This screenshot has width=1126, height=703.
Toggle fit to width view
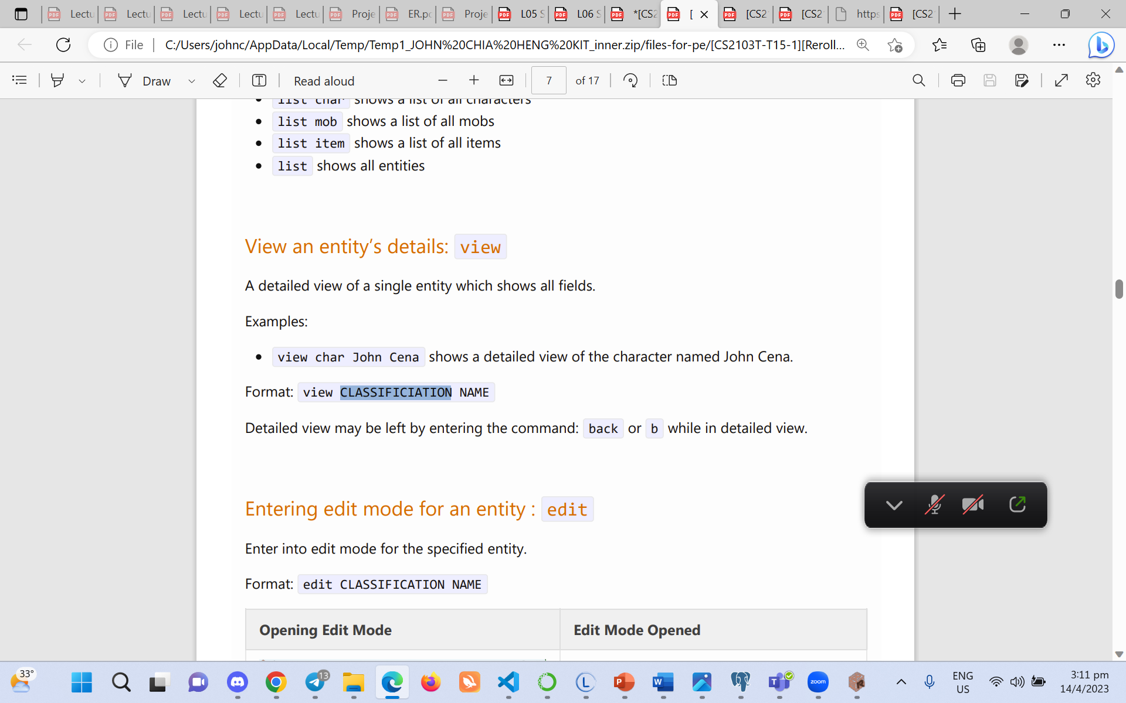coord(506,80)
